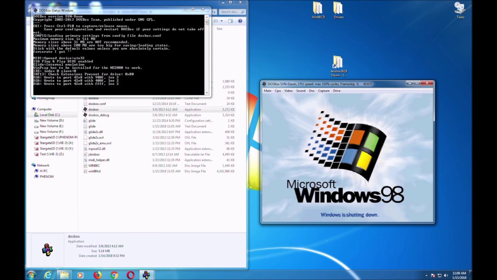This screenshot has width=497, height=280.
Task: Click the network tray icon
Action: [440, 276]
